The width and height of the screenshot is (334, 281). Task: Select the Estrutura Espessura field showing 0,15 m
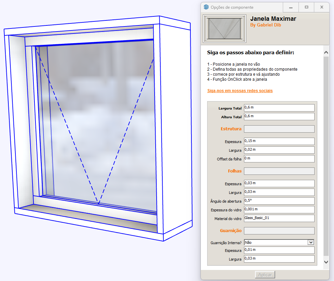coord(279,141)
